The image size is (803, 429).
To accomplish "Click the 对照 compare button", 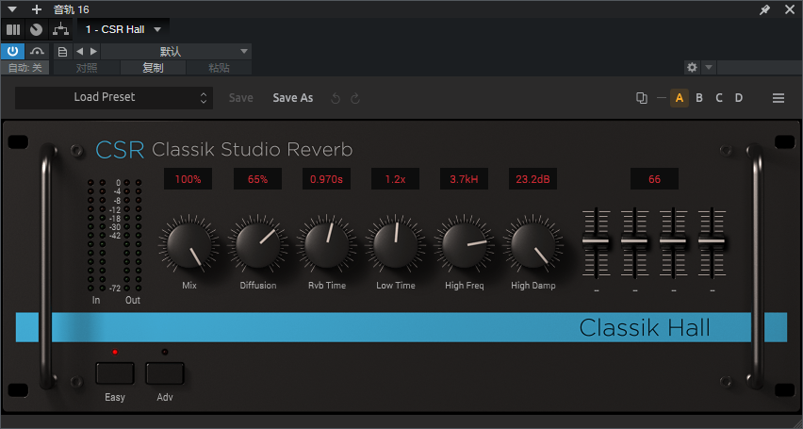I will pos(87,68).
